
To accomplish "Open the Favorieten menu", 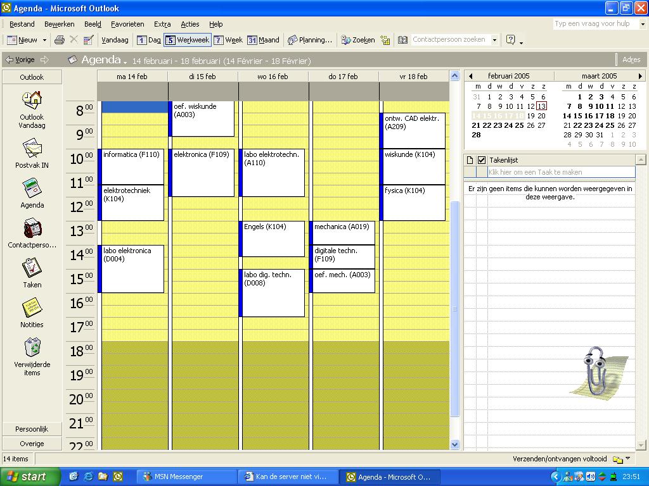I will click(127, 24).
